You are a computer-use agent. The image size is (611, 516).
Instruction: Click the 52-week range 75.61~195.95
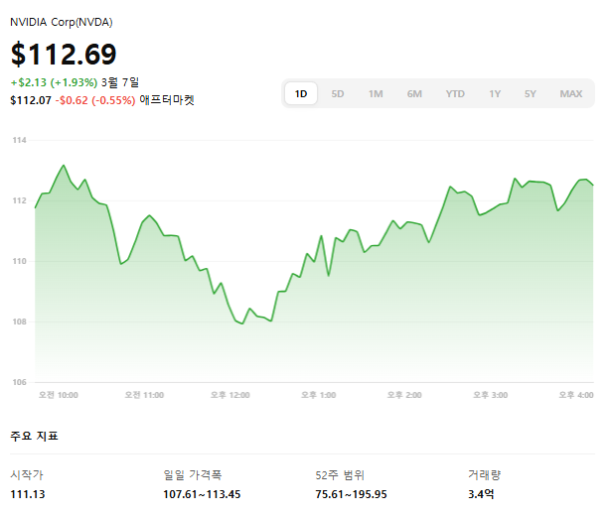point(351,494)
